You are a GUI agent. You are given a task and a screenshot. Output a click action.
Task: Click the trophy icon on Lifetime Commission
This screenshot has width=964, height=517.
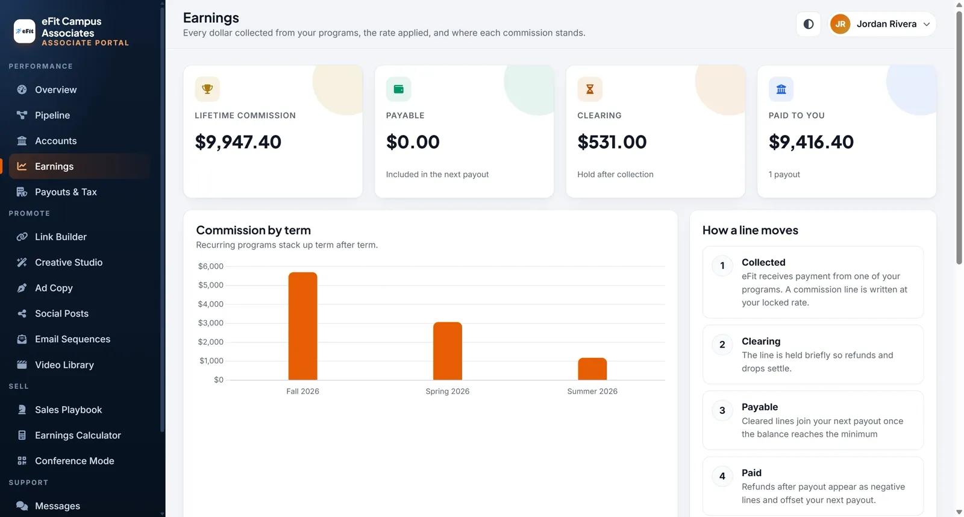coord(207,89)
